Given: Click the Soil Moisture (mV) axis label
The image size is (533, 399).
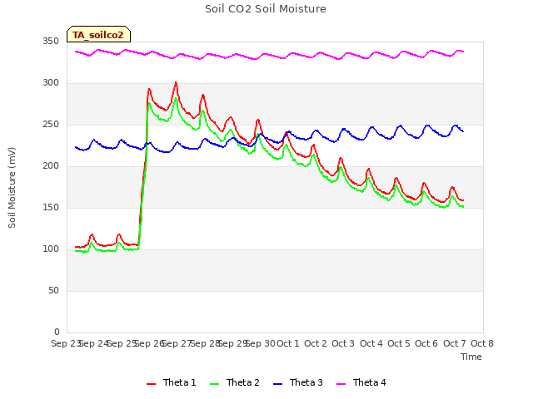Looking at the screenshot, I should coord(12,188).
